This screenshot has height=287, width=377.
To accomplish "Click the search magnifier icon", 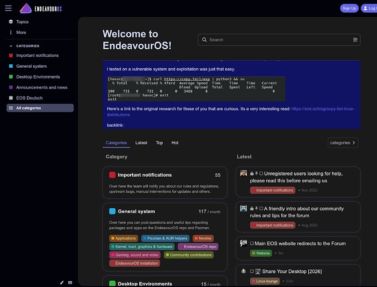I will pyautogui.click(x=205, y=40).
